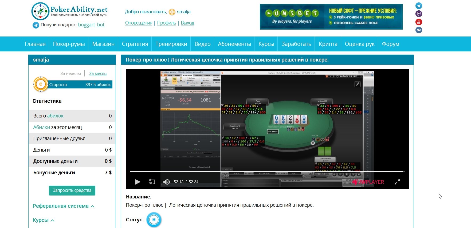Image resolution: width=471 pixels, height=228 pixels.
Task: Open Форум menu item
Action: [390, 44]
